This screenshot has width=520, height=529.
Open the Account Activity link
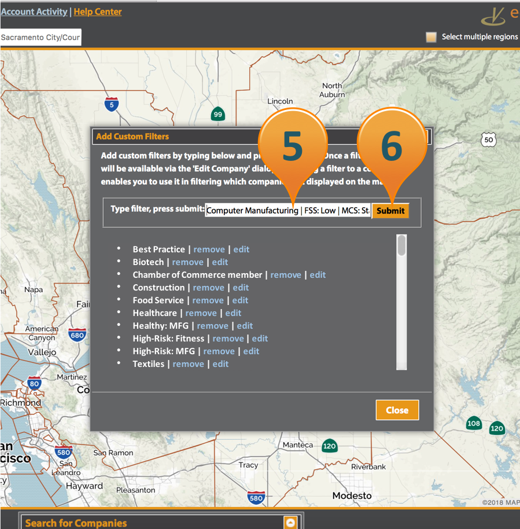pyautogui.click(x=34, y=12)
